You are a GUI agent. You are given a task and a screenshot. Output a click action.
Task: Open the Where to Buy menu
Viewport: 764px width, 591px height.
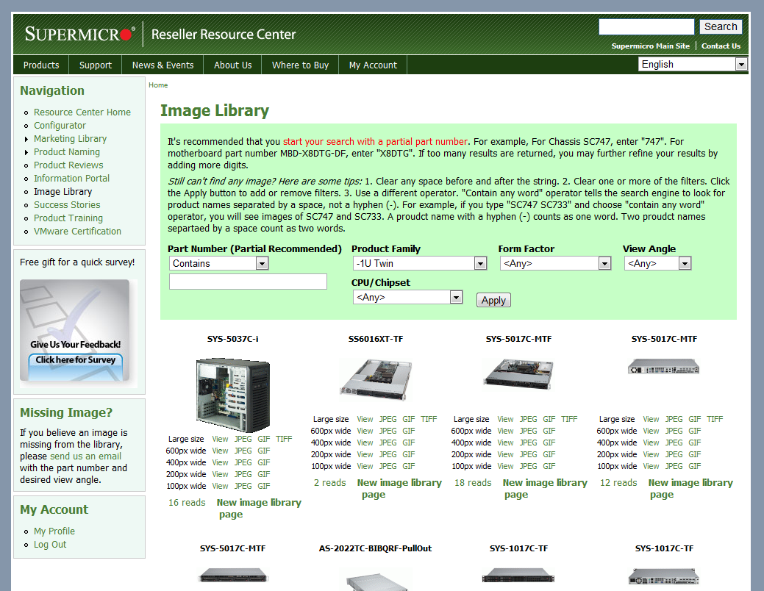click(300, 65)
